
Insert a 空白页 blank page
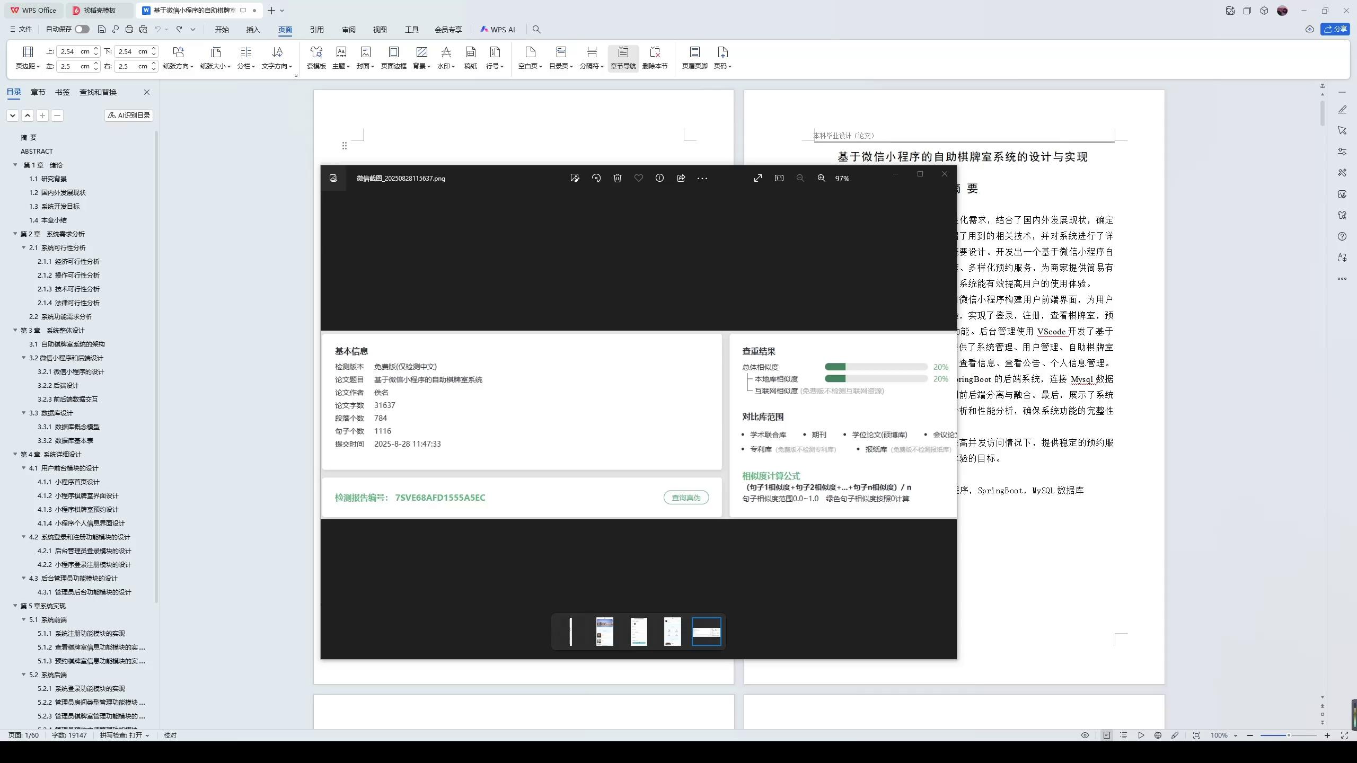click(x=528, y=57)
